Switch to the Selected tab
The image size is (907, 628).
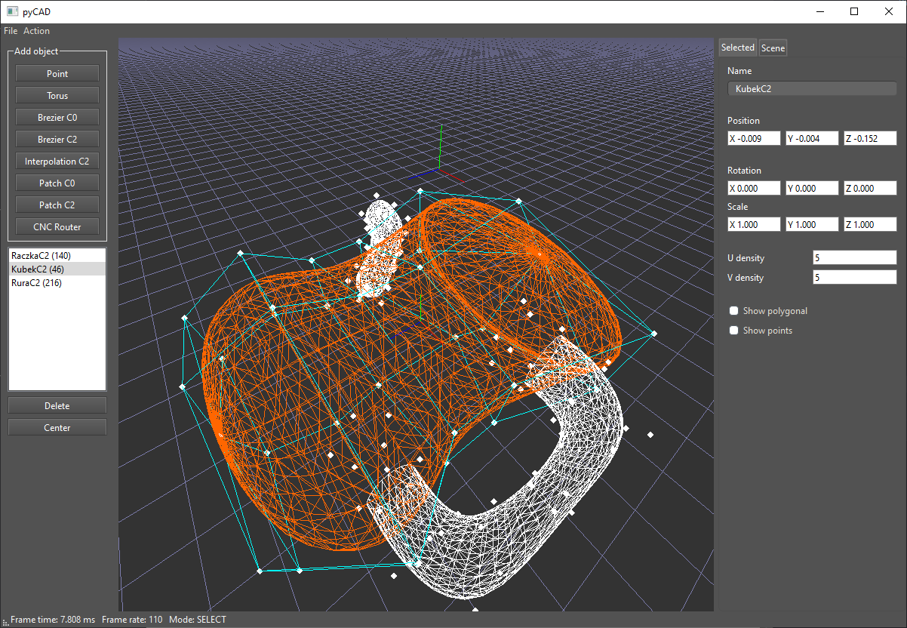[737, 47]
